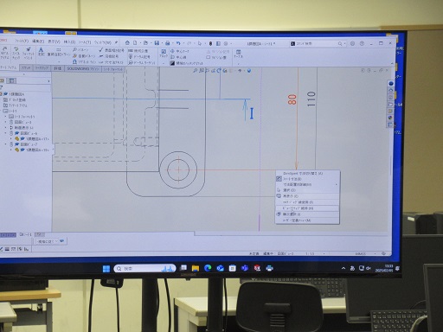Collapse the Drawing View 6 tree node
The image size is (443, 332).
click(6, 133)
